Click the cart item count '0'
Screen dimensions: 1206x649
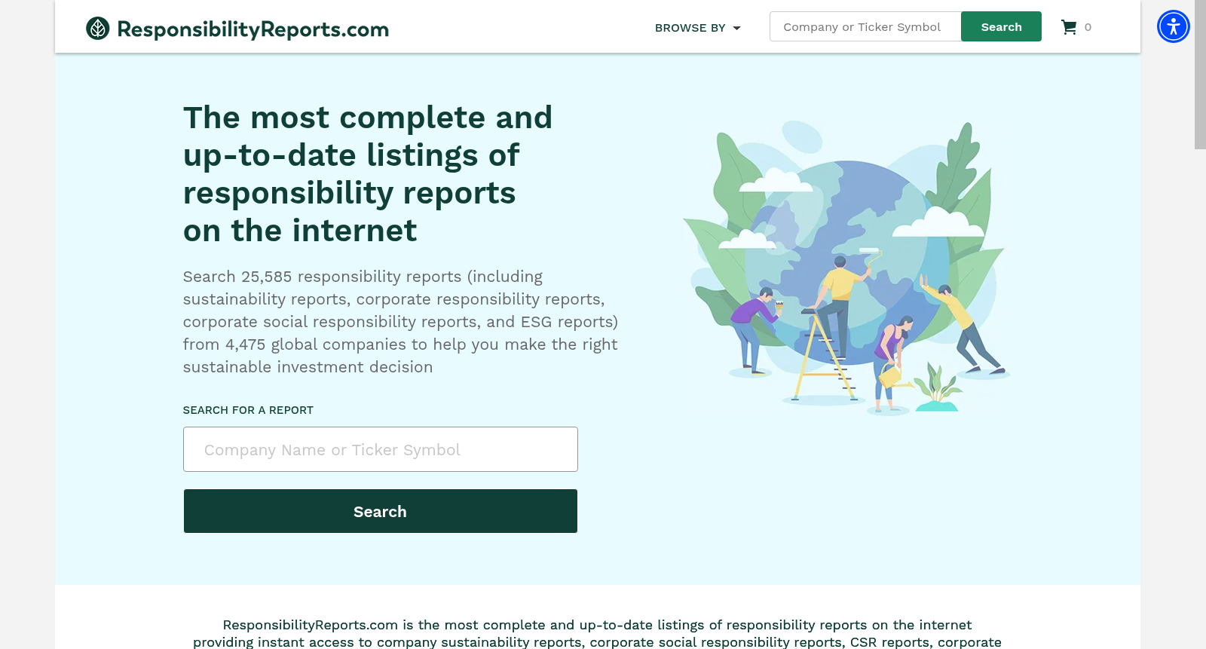(1088, 27)
